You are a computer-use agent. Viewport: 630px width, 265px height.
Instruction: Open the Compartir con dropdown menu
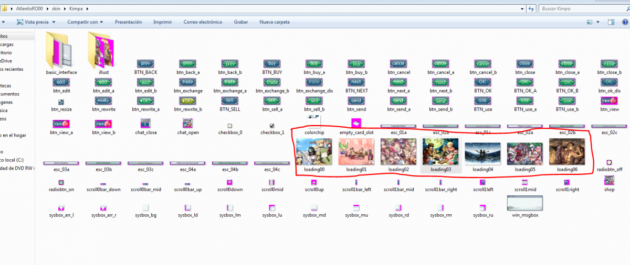pyautogui.click(x=85, y=22)
